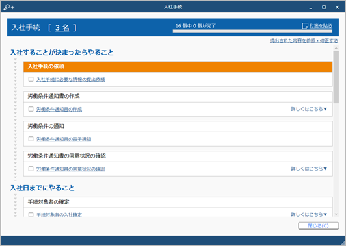Select the 労働条件の通知 section header

click(178, 127)
